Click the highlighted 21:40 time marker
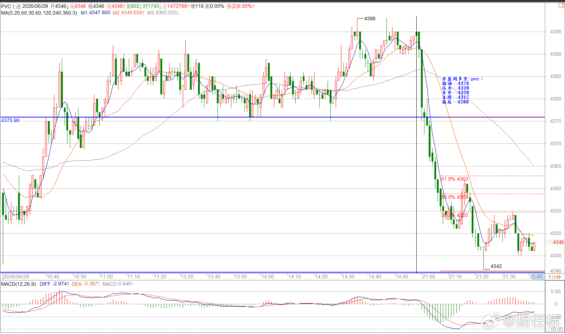565x334 pixels. (536, 276)
